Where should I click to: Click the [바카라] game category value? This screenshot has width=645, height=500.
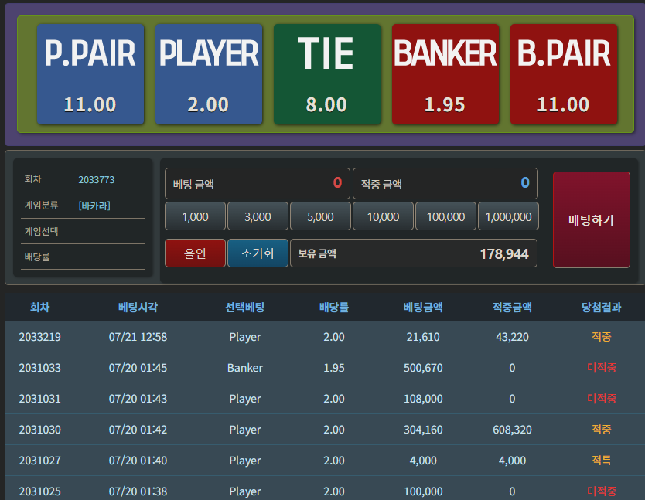click(94, 206)
